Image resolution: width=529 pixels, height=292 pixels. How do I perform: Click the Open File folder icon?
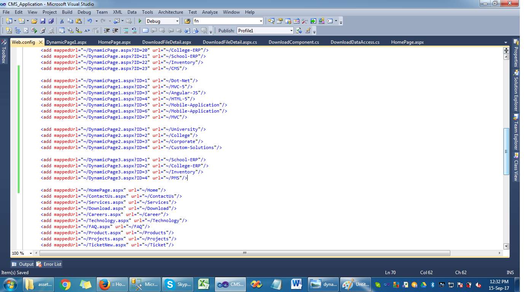pyautogui.click(x=34, y=21)
